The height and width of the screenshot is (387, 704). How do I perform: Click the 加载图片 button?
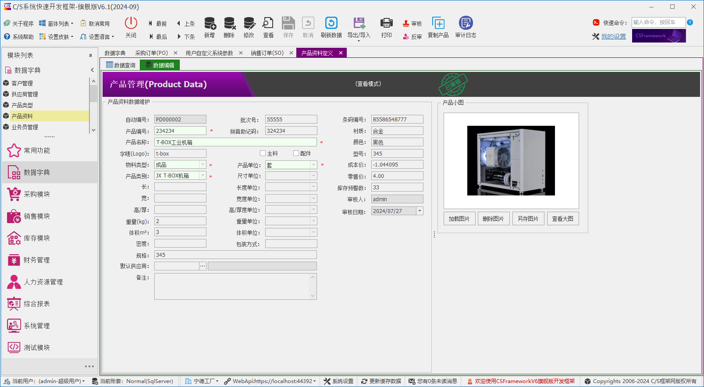coord(459,219)
